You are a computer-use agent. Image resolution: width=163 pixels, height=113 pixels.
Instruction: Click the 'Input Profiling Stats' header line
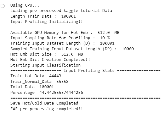(85, 71)
